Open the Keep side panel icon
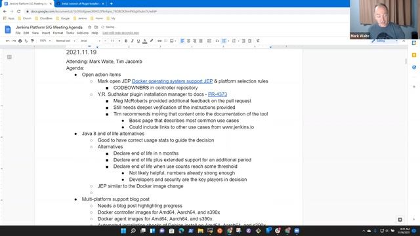Image resolution: width=420 pixels, height=236 pixels. [x=414, y=55]
